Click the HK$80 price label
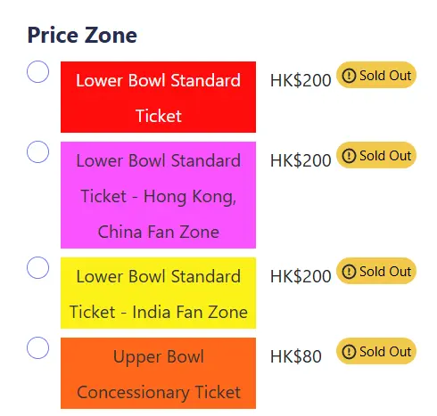437x416 pixels. click(x=296, y=356)
